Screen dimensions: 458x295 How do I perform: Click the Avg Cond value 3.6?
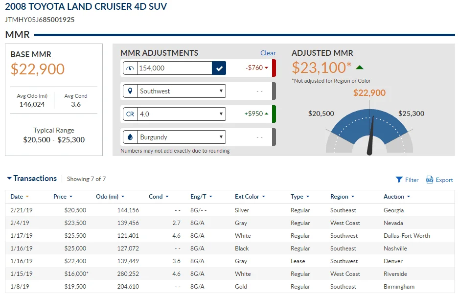tap(76, 104)
